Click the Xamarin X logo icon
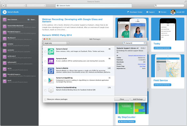Screen dimensions: 187x126 5,12
